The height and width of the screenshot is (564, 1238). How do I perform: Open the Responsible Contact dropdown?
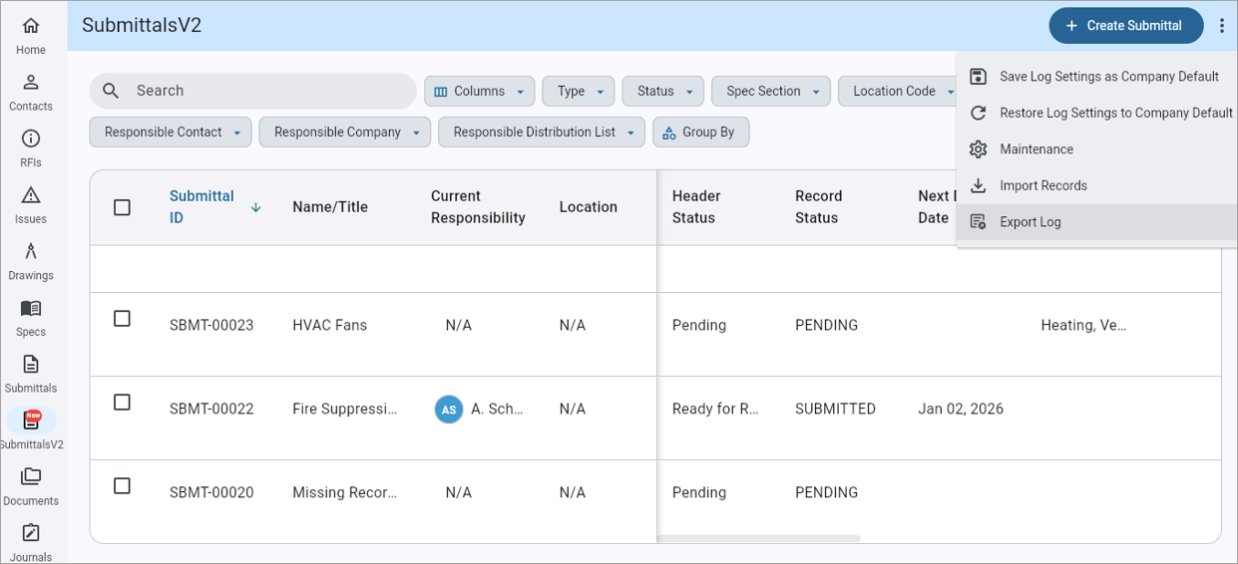coord(171,132)
